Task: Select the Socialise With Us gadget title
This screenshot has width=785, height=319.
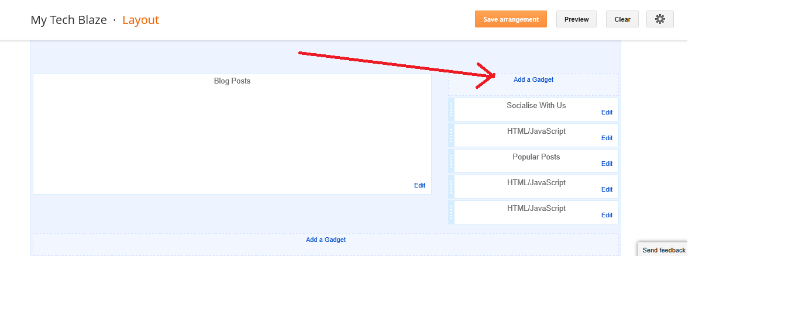Action: pyautogui.click(x=536, y=105)
